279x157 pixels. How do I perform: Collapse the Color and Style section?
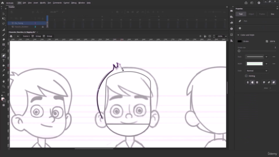[x=238, y=35]
